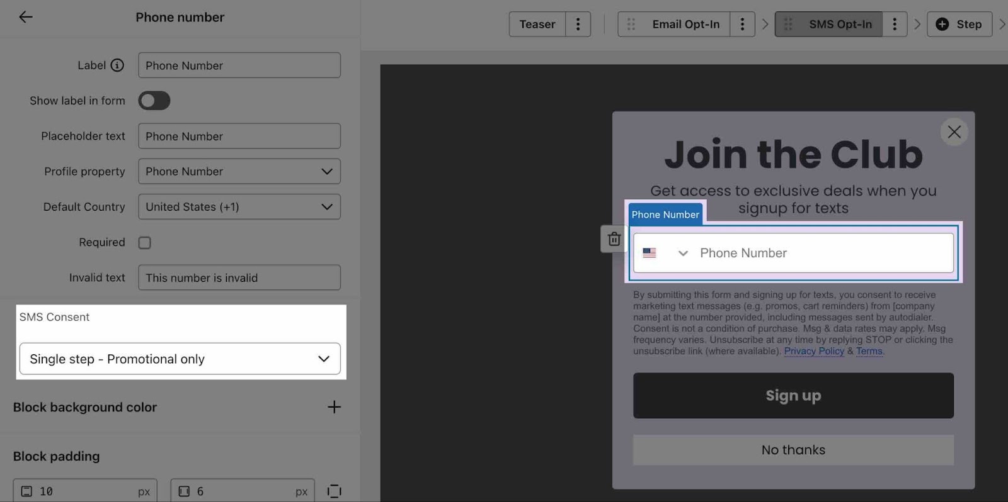1008x502 pixels.
Task: Click the back arrow in Phone number panel
Action: coord(25,17)
